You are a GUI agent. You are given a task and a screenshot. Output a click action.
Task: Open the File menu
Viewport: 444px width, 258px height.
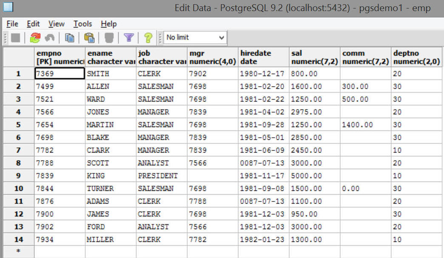12,24
